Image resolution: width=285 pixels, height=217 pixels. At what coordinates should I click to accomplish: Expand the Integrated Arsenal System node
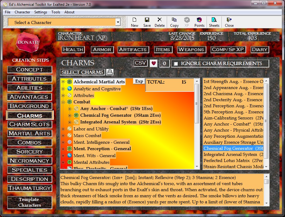(70, 122)
